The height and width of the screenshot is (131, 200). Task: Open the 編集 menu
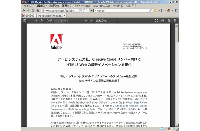pos(42,6)
